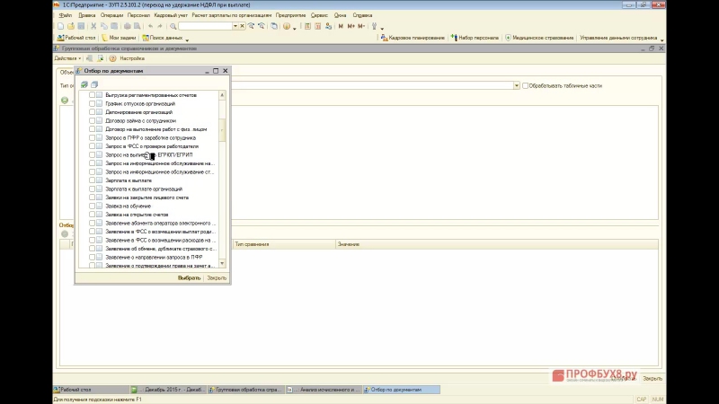Viewport: 719px width, 404px height.
Task: Enable Обрабатывать табличные части checkbox
Action: coord(527,85)
